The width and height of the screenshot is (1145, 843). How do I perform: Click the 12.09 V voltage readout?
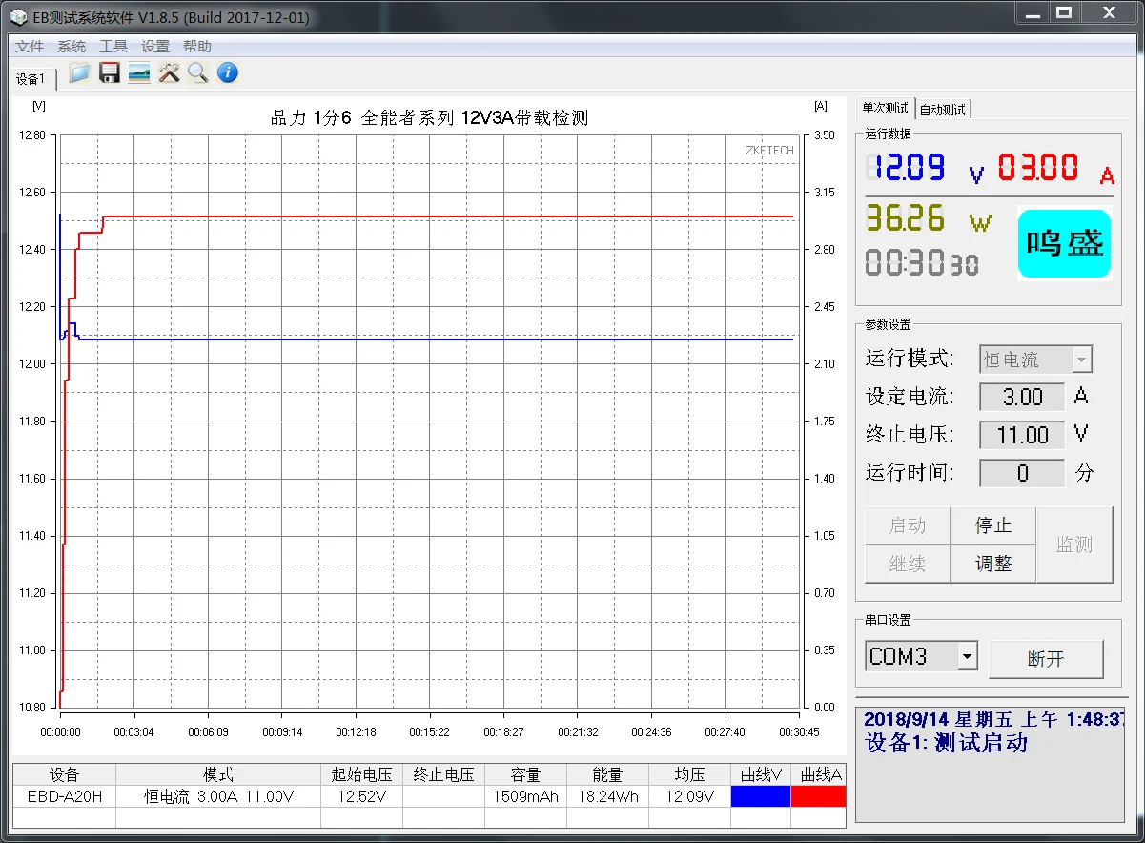pyautogui.click(x=925, y=169)
